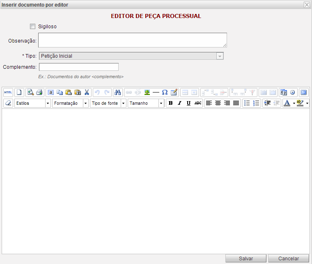Split merged table cells

click(x=264, y=93)
